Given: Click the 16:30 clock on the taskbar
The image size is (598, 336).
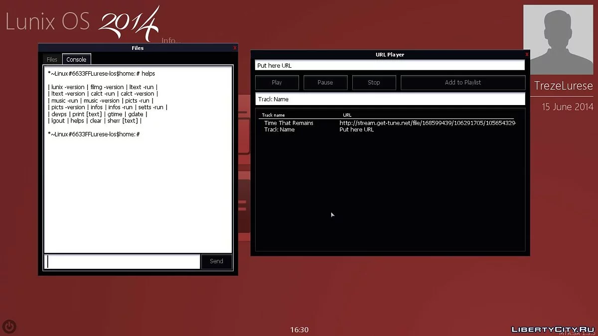Looking at the screenshot, I should pyautogui.click(x=299, y=330).
